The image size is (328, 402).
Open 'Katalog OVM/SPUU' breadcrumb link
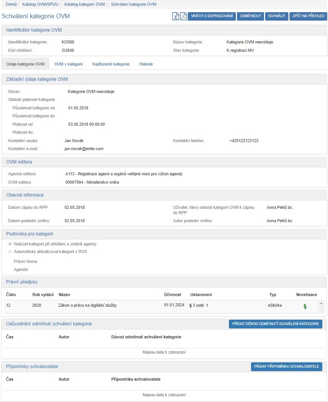click(x=40, y=4)
